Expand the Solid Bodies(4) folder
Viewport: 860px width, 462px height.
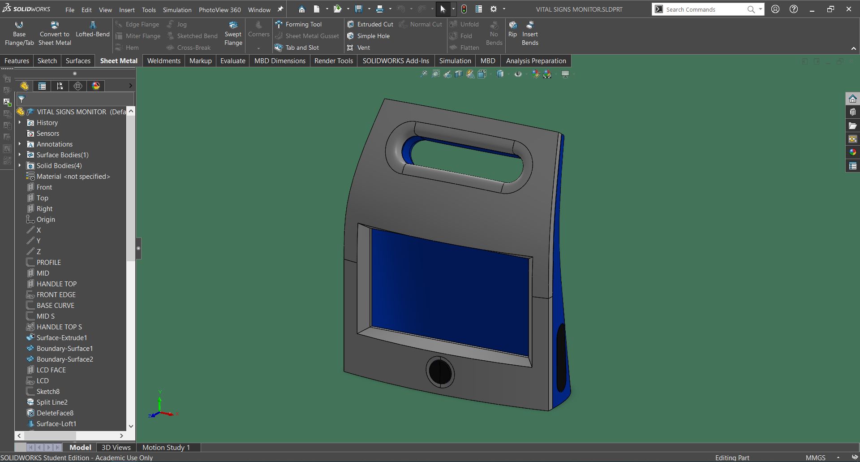click(20, 166)
